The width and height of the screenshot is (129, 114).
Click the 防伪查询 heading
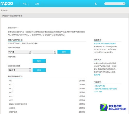click(x=98, y=40)
